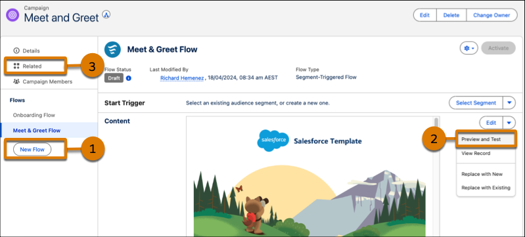The width and height of the screenshot is (525, 237).
Task: Click the Change Owner button
Action: [x=491, y=15]
